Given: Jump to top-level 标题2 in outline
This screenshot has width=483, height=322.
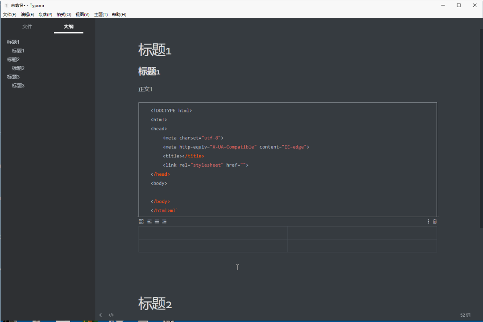Looking at the screenshot, I should [x=13, y=59].
